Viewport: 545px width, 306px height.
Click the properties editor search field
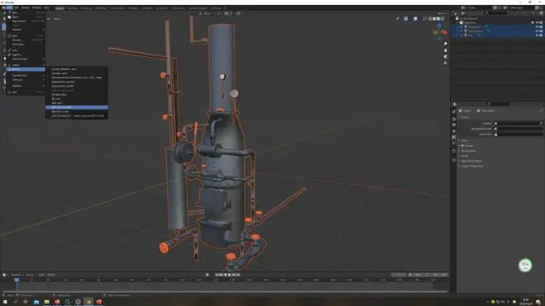(x=498, y=104)
